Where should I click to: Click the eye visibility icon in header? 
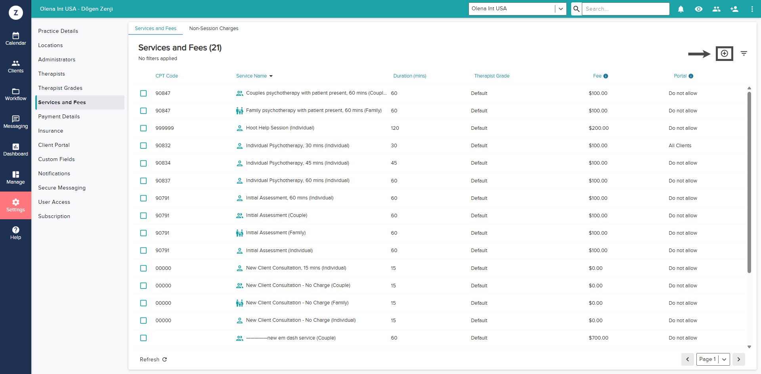coord(698,9)
